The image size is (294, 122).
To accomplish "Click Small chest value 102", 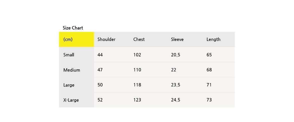I will click(137, 55).
